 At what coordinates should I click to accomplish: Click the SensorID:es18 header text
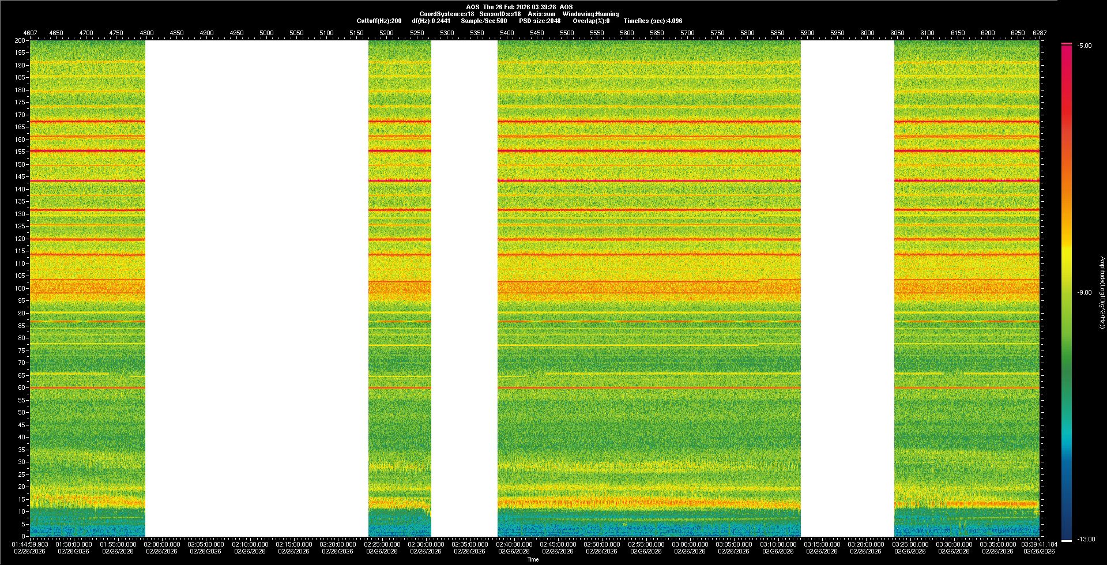click(x=500, y=14)
